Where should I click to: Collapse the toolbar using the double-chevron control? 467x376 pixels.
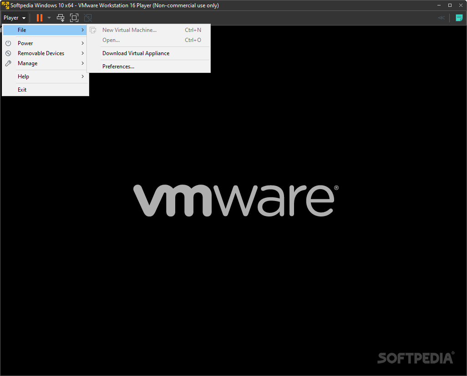[x=441, y=17]
